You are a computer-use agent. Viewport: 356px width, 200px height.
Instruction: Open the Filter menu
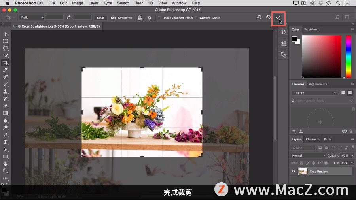(138, 3)
